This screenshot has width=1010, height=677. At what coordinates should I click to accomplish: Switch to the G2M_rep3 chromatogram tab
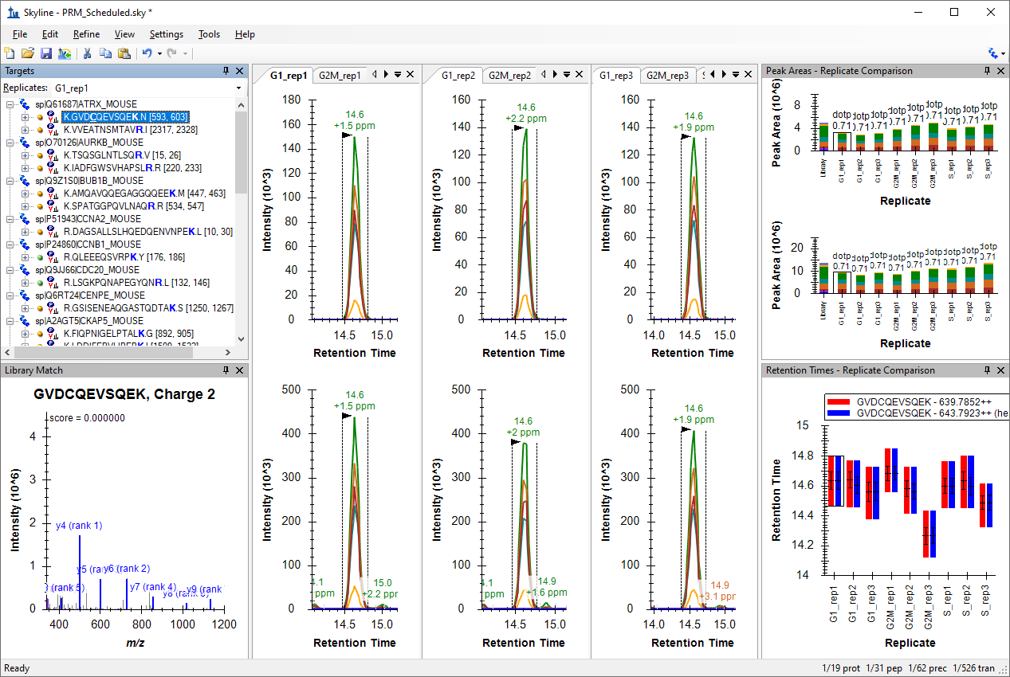coord(667,76)
